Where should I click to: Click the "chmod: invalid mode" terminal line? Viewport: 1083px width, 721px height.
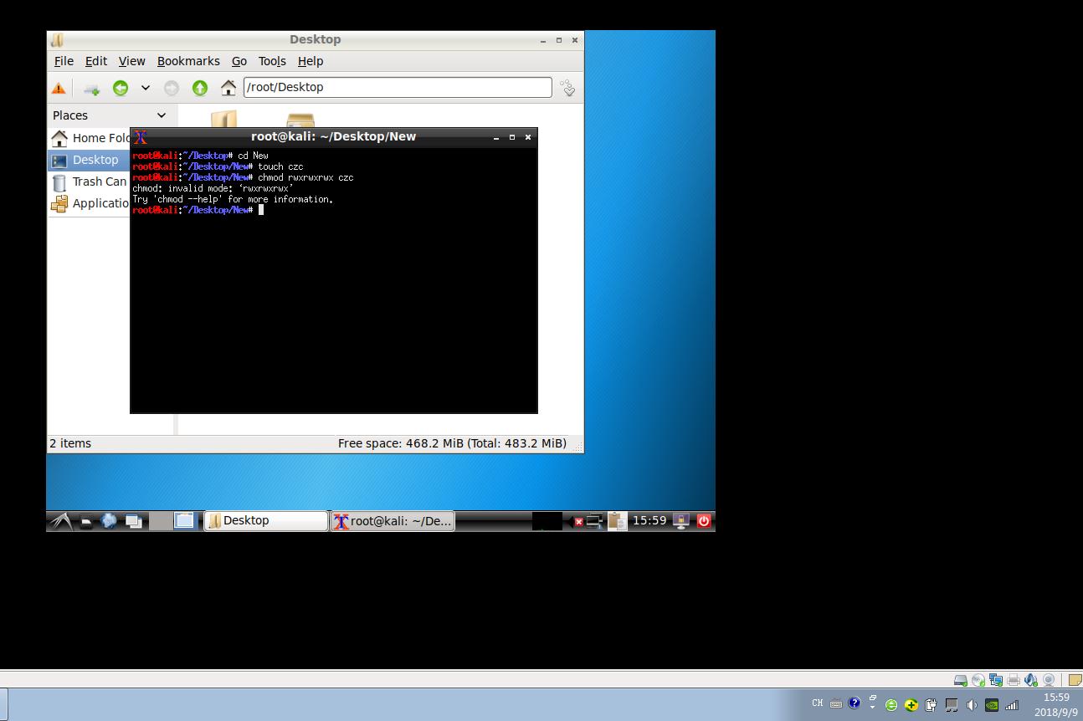pyautogui.click(x=213, y=188)
